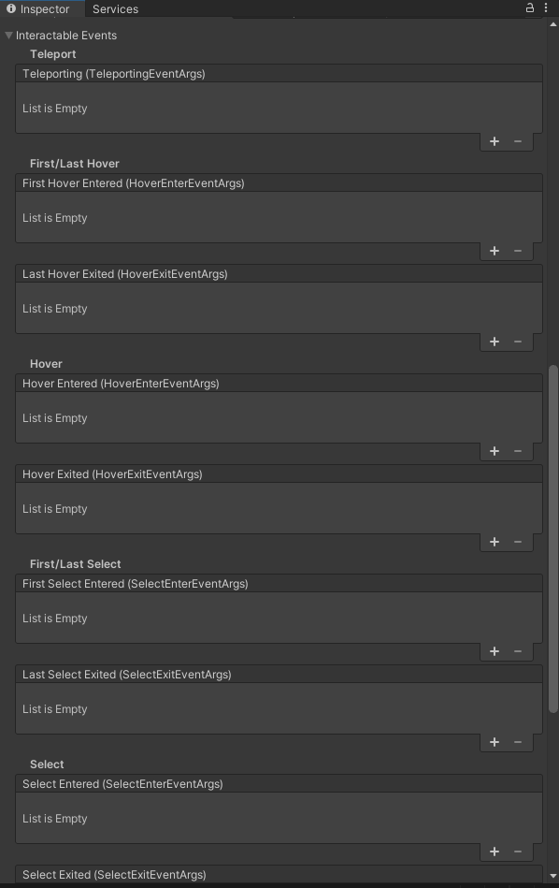Add a listener to Last Hover Exited
Image resolution: width=559 pixels, height=888 pixels.
pyautogui.click(x=494, y=342)
